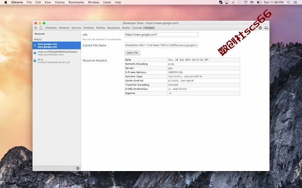Click the battery status icon
The height and width of the screenshot is (188, 302).
[x=259, y=2]
